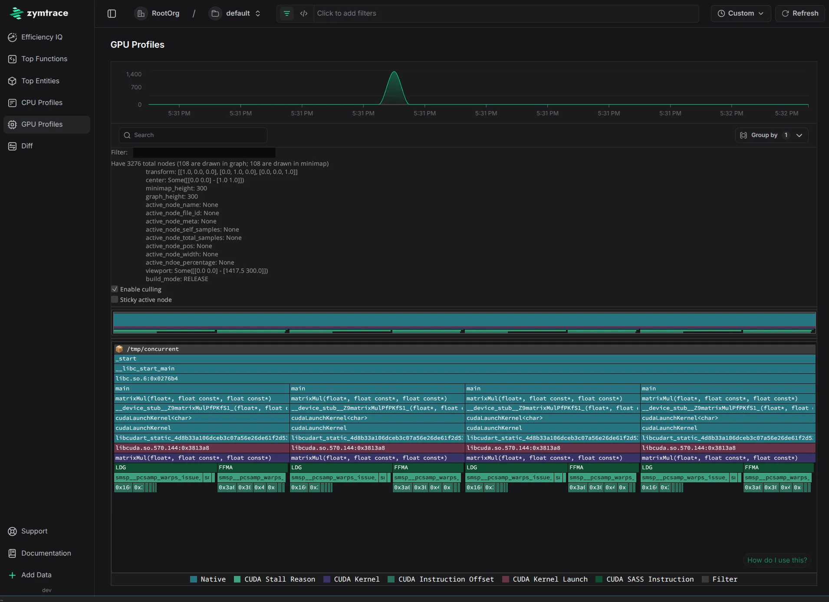829x602 pixels.
Task: Click the Filter text box
Action: 204,153
